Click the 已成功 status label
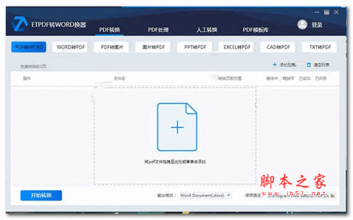Viewport: 353px width, 220px height. click(305, 78)
